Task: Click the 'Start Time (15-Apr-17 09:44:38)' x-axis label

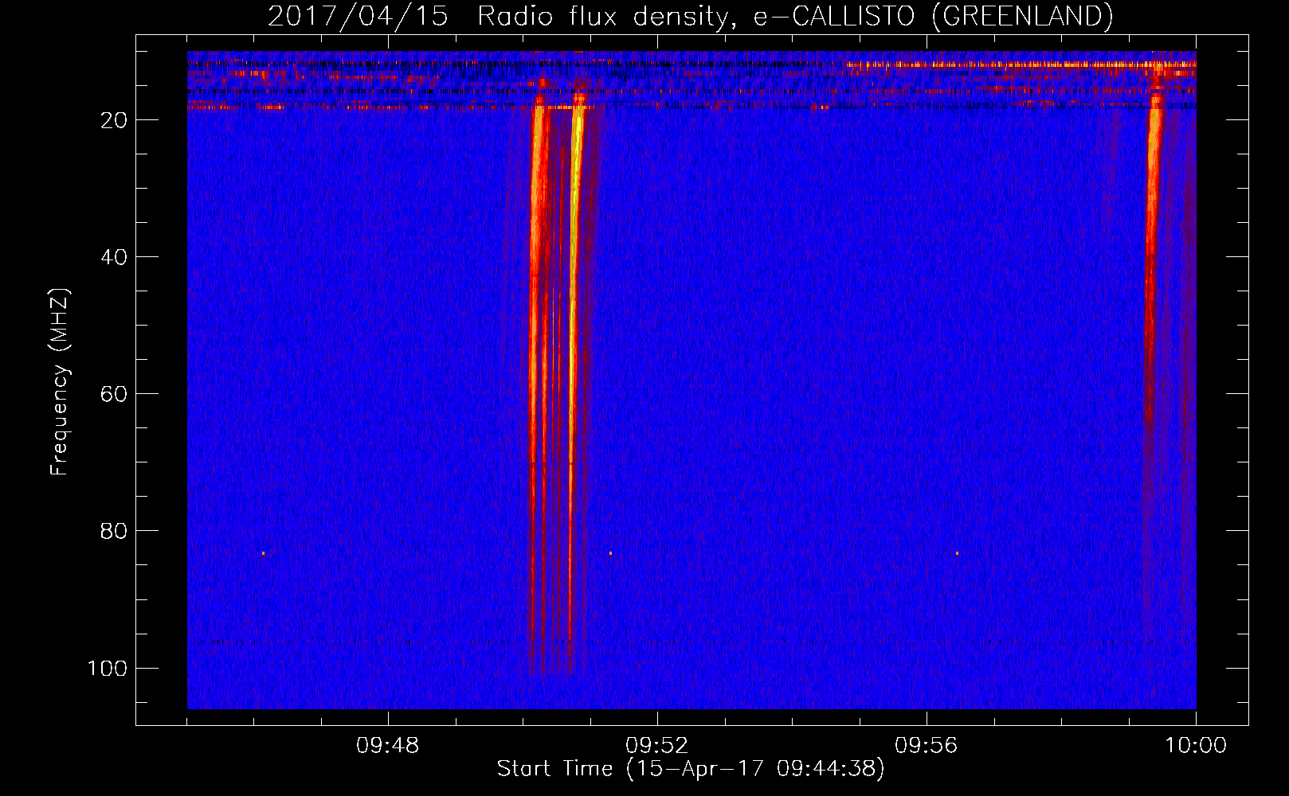Action: pyautogui.click(x=691, y=769)
